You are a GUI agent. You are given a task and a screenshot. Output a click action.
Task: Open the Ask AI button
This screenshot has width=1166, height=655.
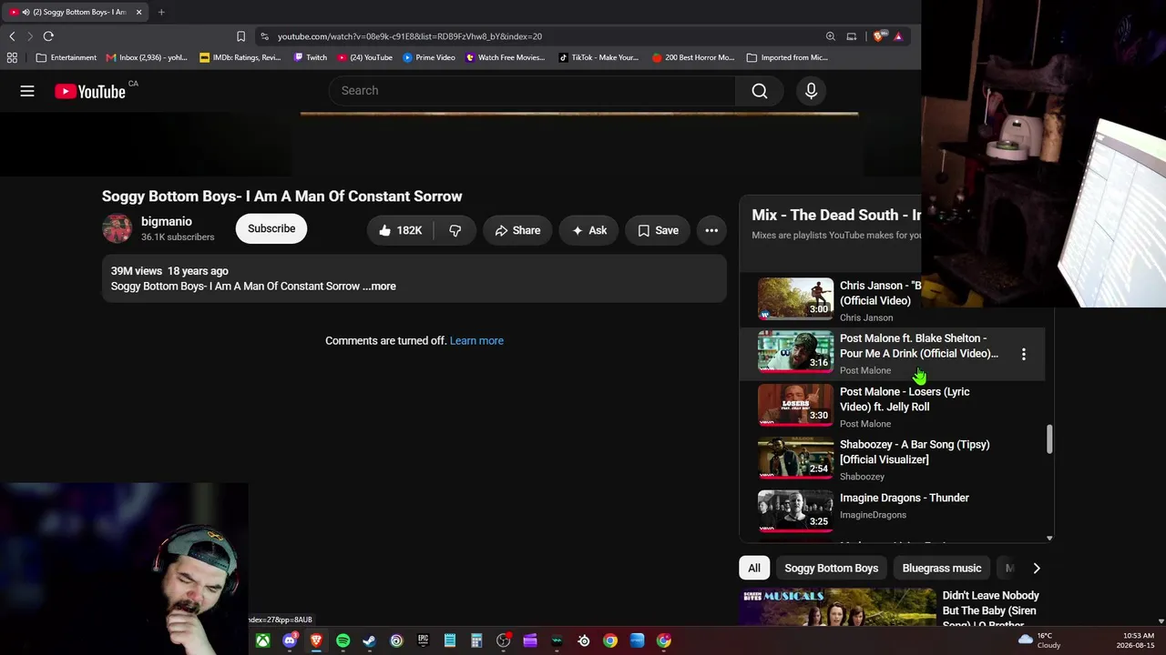pos(589,230)
